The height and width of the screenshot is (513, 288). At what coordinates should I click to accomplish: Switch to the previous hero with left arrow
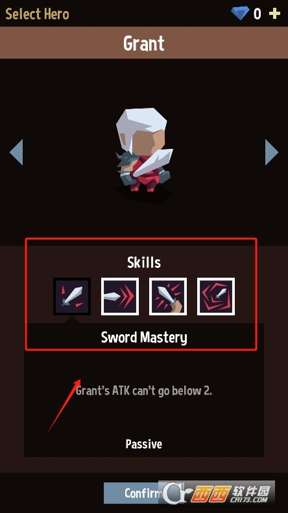click(x=16, y=152)
